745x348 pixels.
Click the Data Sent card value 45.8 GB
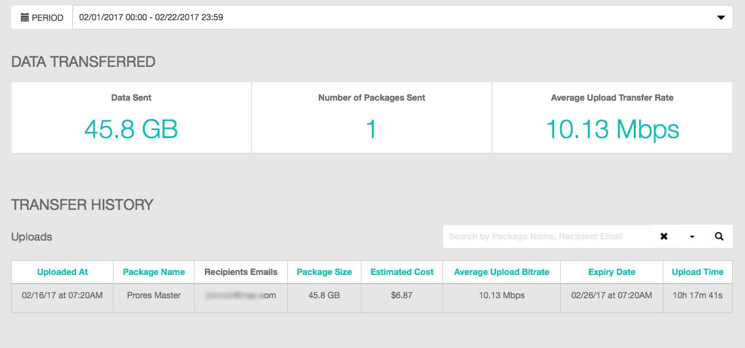click(131, 130)
